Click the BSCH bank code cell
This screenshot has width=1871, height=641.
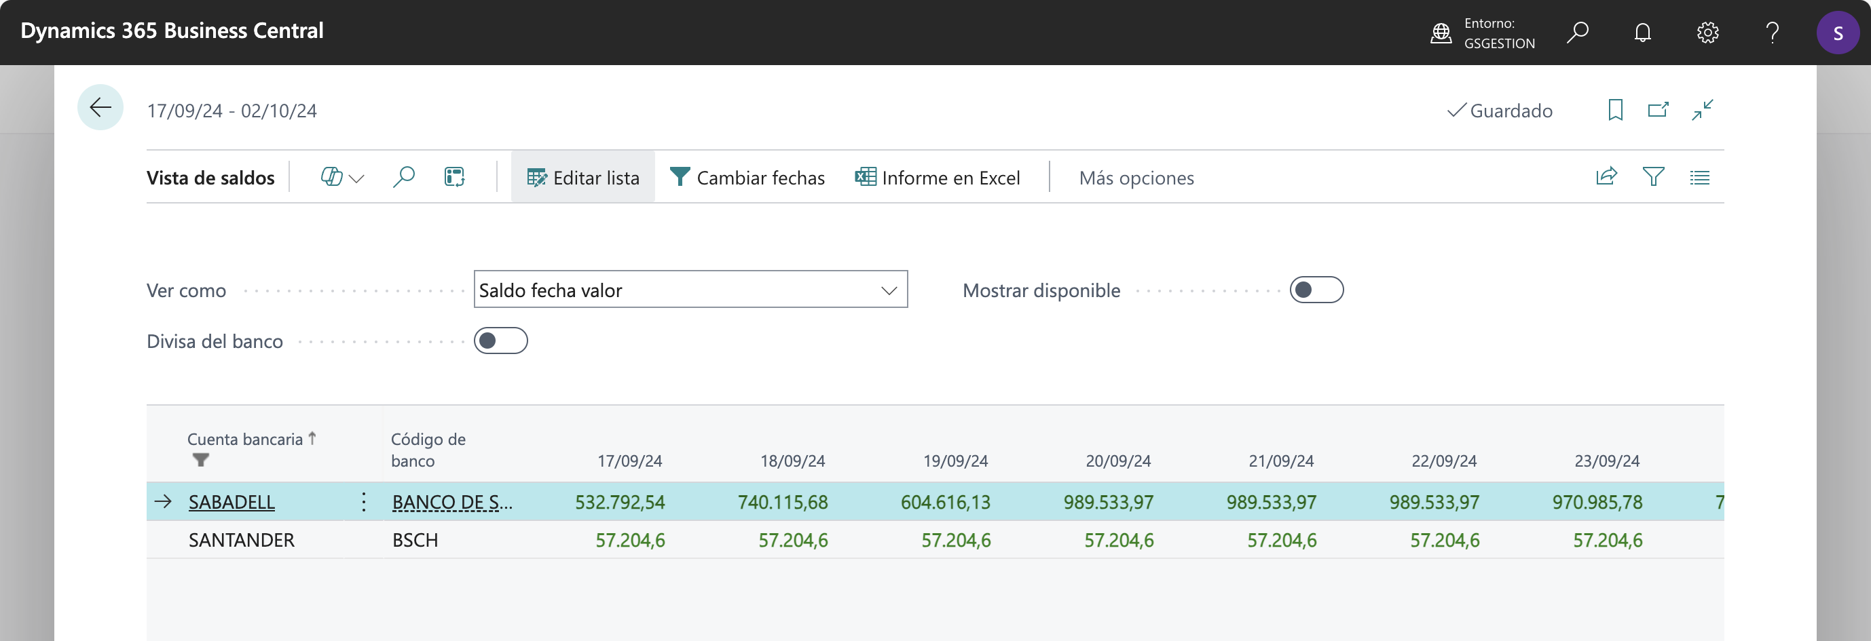pyautogui.click(x=415, y=539)
